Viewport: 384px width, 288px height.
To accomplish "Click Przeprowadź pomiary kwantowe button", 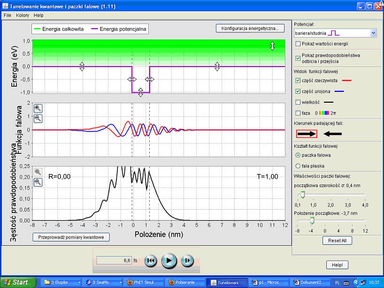I will (71, 237).
